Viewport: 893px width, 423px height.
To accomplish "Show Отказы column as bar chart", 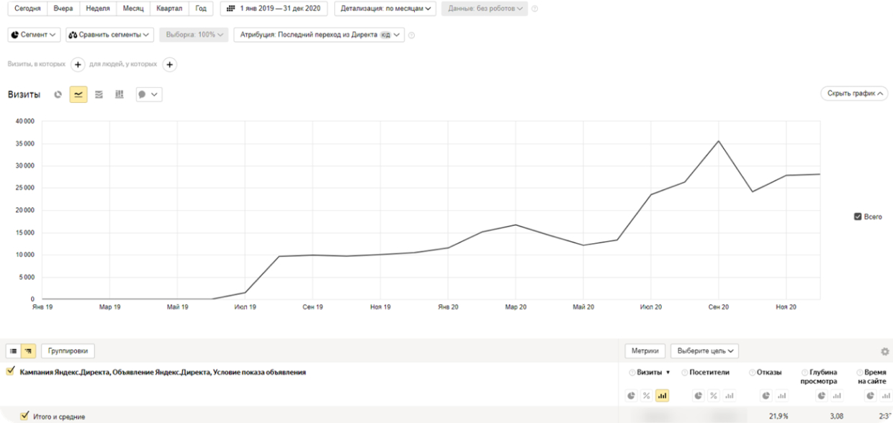I will (781, 396).
